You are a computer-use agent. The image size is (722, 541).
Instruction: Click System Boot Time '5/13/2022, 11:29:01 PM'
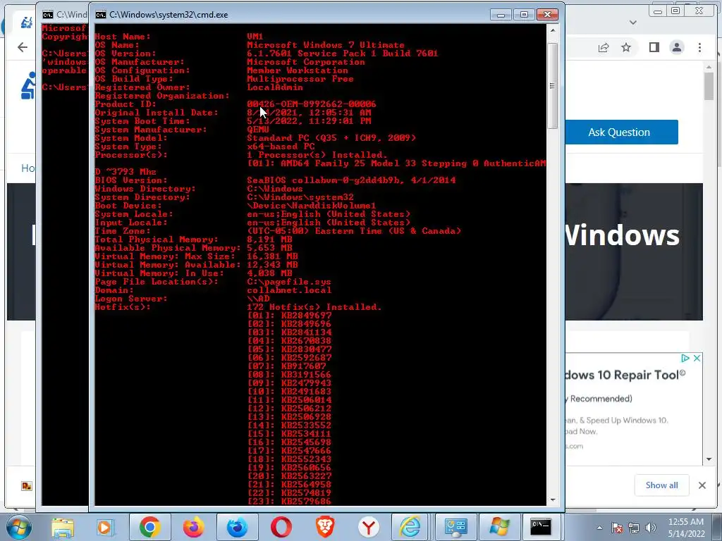309,121
